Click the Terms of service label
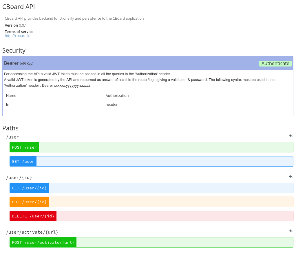296x253 pixels. [x=19, y=32]
